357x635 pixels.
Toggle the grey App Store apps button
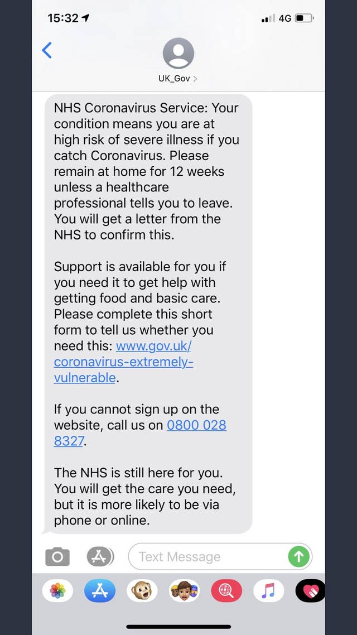100,556
